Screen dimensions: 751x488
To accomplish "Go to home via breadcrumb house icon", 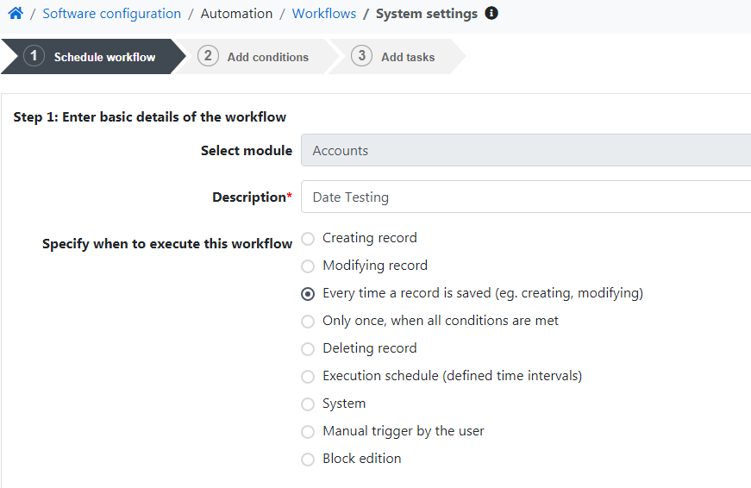I will point(16,14).
